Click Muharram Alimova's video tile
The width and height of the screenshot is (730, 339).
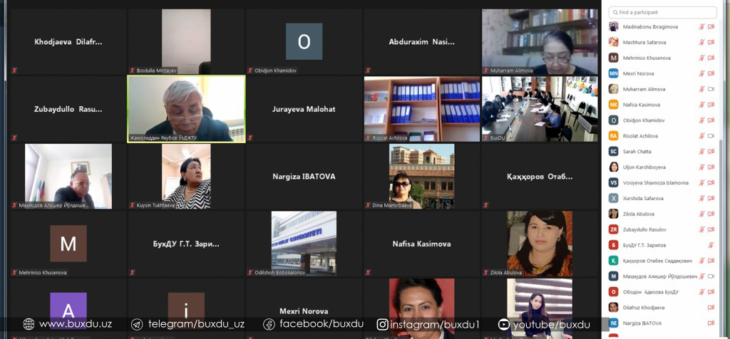click(540, 41)
